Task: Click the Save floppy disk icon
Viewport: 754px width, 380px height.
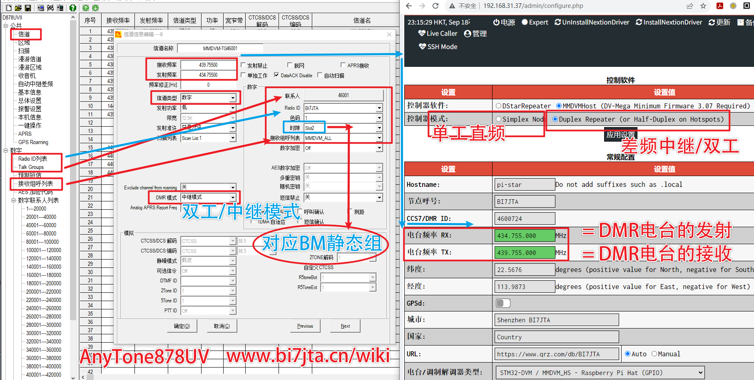Action: click(28, 8)
